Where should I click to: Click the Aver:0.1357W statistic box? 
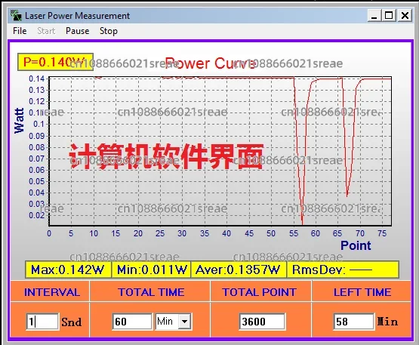click(239, 270)
